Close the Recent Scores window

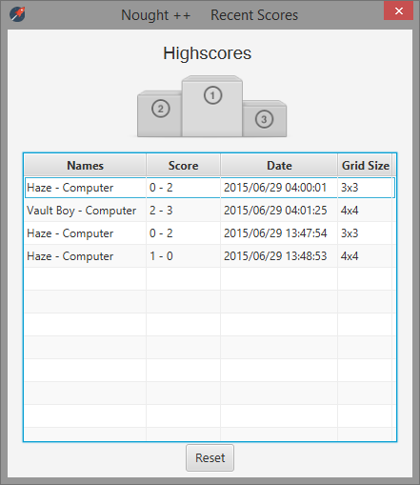coord(398,10)
